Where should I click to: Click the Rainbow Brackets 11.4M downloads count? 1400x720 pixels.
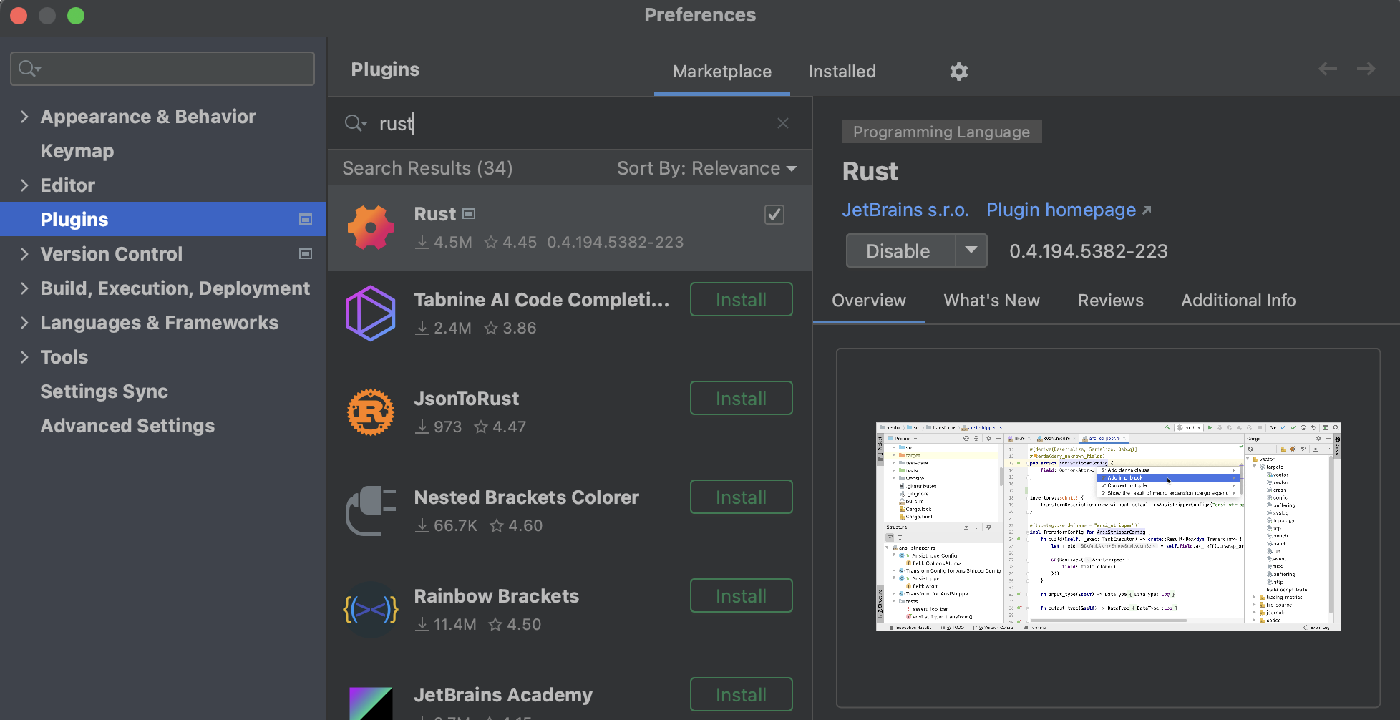pyautogui.click(x=446, y=624)
